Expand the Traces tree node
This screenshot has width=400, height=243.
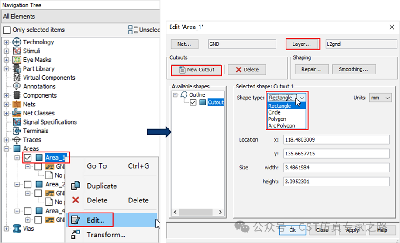click(7, 140)
